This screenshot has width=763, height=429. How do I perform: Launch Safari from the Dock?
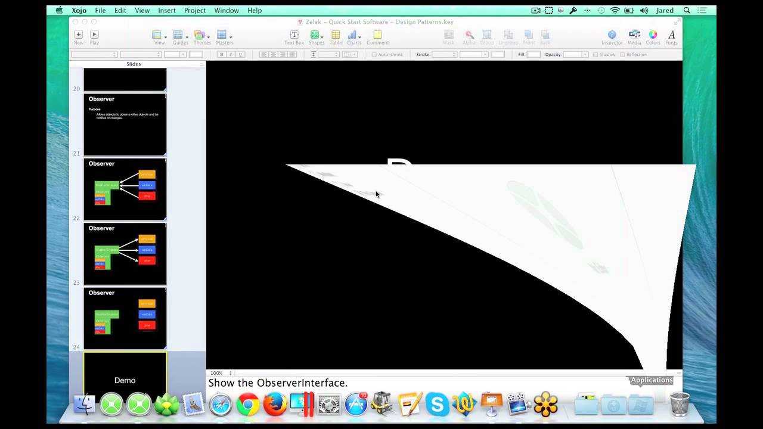tap(220, 405)
